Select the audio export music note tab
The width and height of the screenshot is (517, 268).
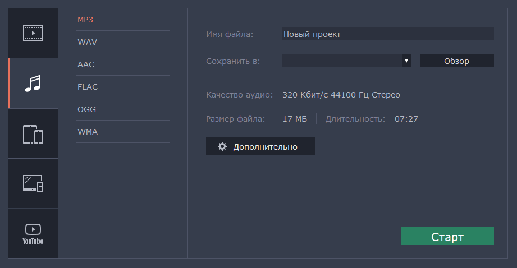[x=33, y=84]
